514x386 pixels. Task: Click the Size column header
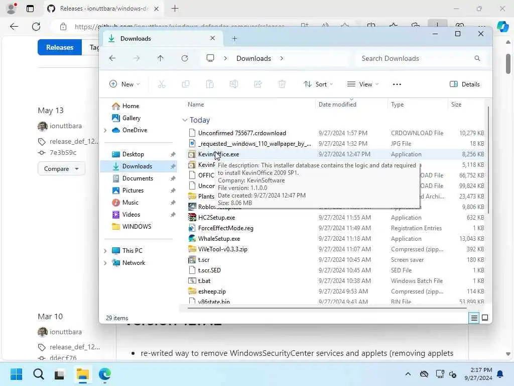pos(456,105)
